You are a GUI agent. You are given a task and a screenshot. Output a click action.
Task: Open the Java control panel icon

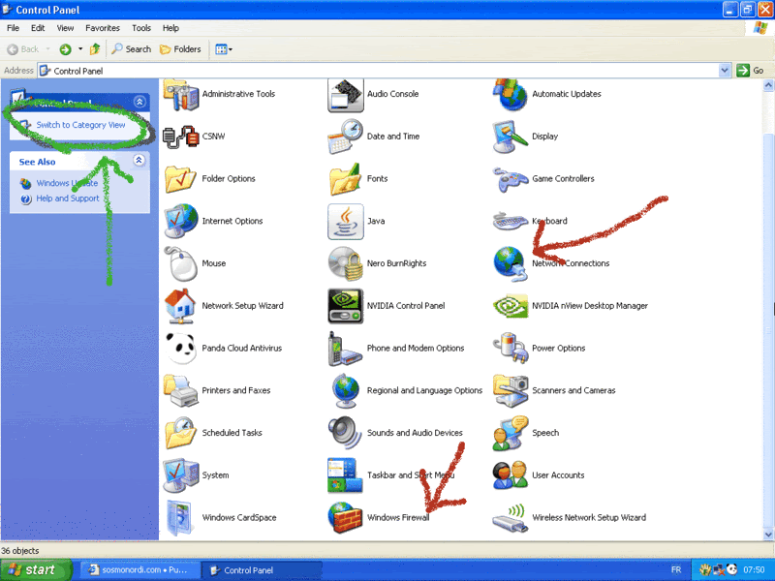pyautogui.click(x=346, y=222)
